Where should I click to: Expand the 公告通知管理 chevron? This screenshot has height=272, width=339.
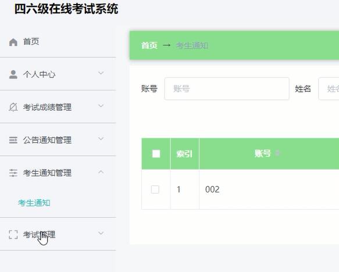click(x=101, y=138)
